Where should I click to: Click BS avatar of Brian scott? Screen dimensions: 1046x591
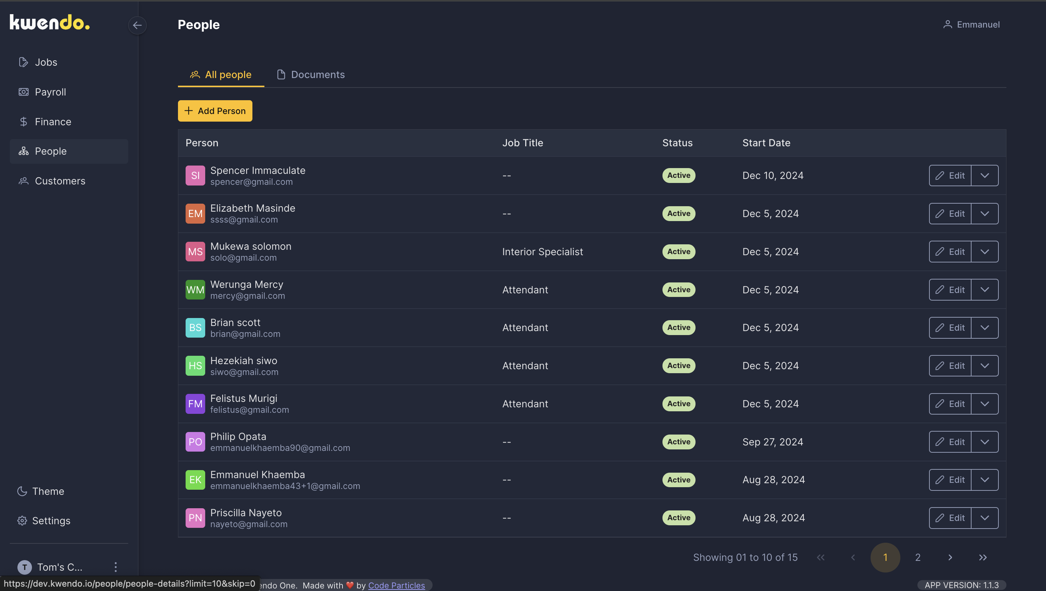[x=195, y=327]
